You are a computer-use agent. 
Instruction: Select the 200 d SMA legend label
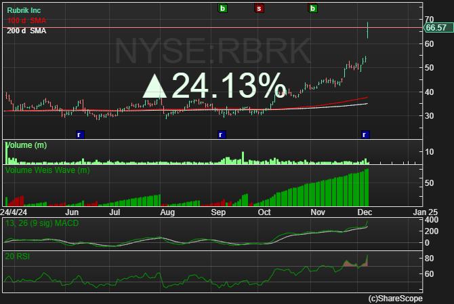(x=26, y=31)
